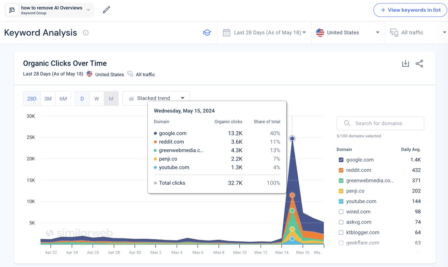Click the arrow icon in View keywords button

click(383, 10)
